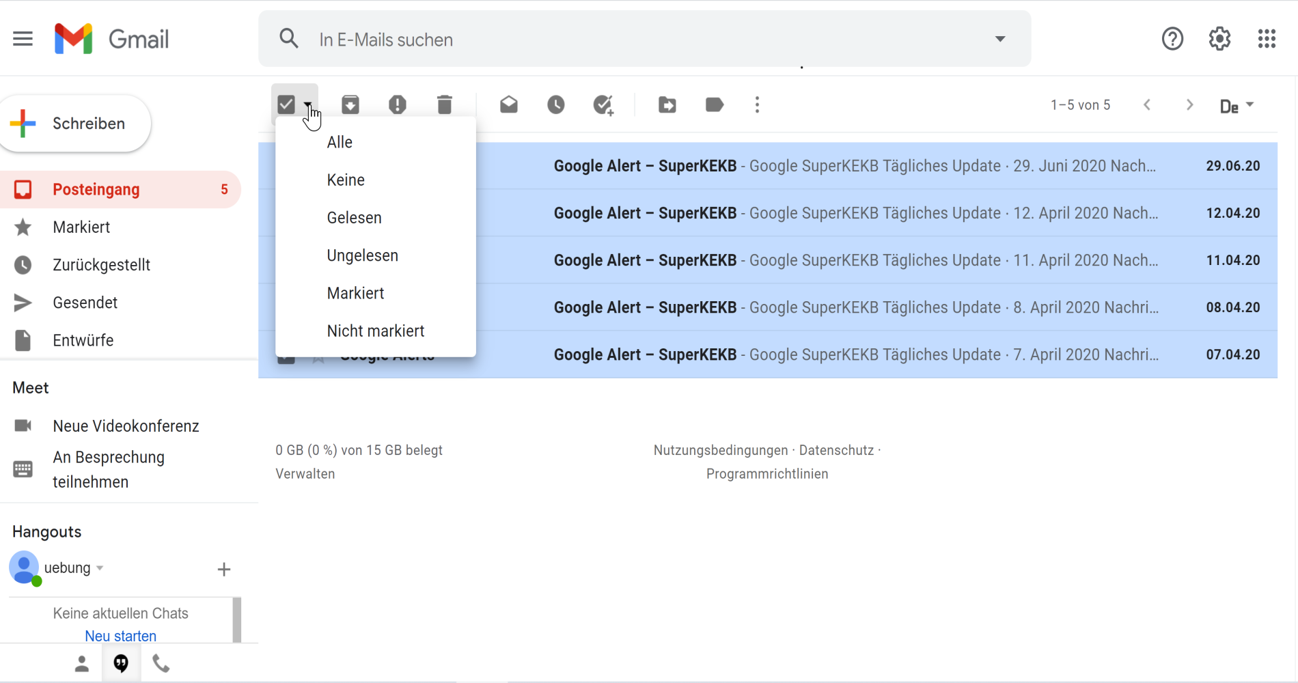Click in the E-Mails suchen field
1298x683 pixels.
[x=644, y=40]
